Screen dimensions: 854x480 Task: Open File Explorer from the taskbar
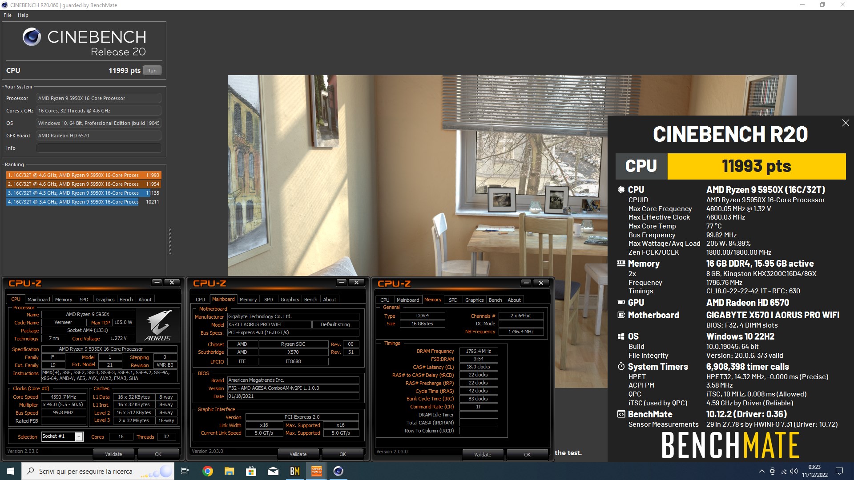coord(229,471)
